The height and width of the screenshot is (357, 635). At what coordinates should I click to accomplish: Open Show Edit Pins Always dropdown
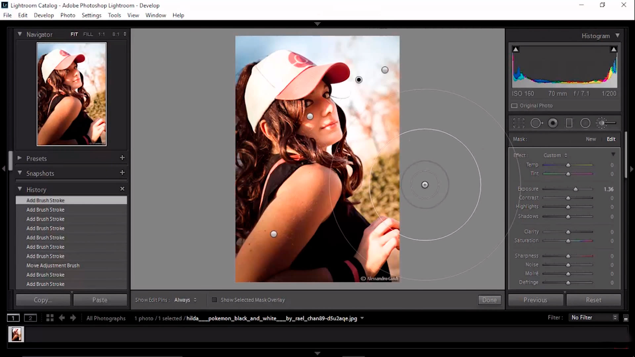[185, 300]
